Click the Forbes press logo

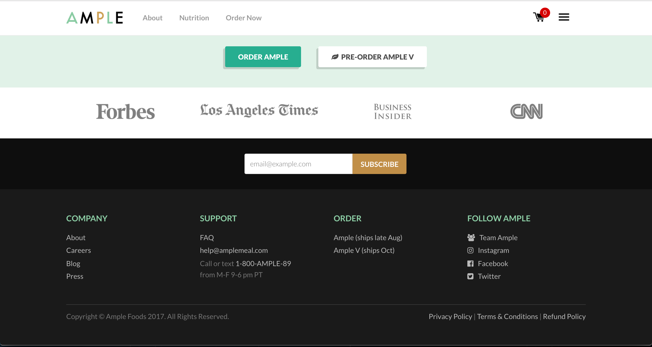(x=125, y=112)
